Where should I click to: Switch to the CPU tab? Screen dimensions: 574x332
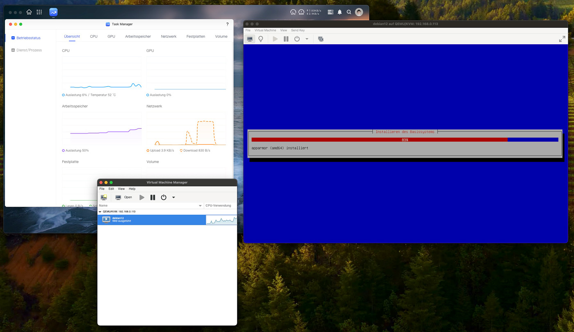pos(93,36)
